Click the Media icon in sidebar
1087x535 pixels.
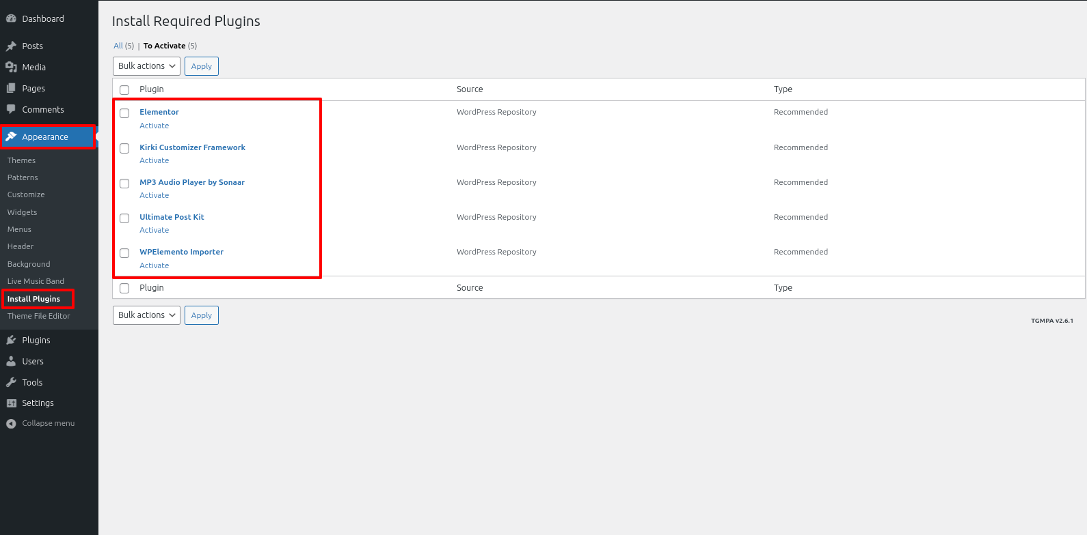pyautogui.click(x=11, y=67)
